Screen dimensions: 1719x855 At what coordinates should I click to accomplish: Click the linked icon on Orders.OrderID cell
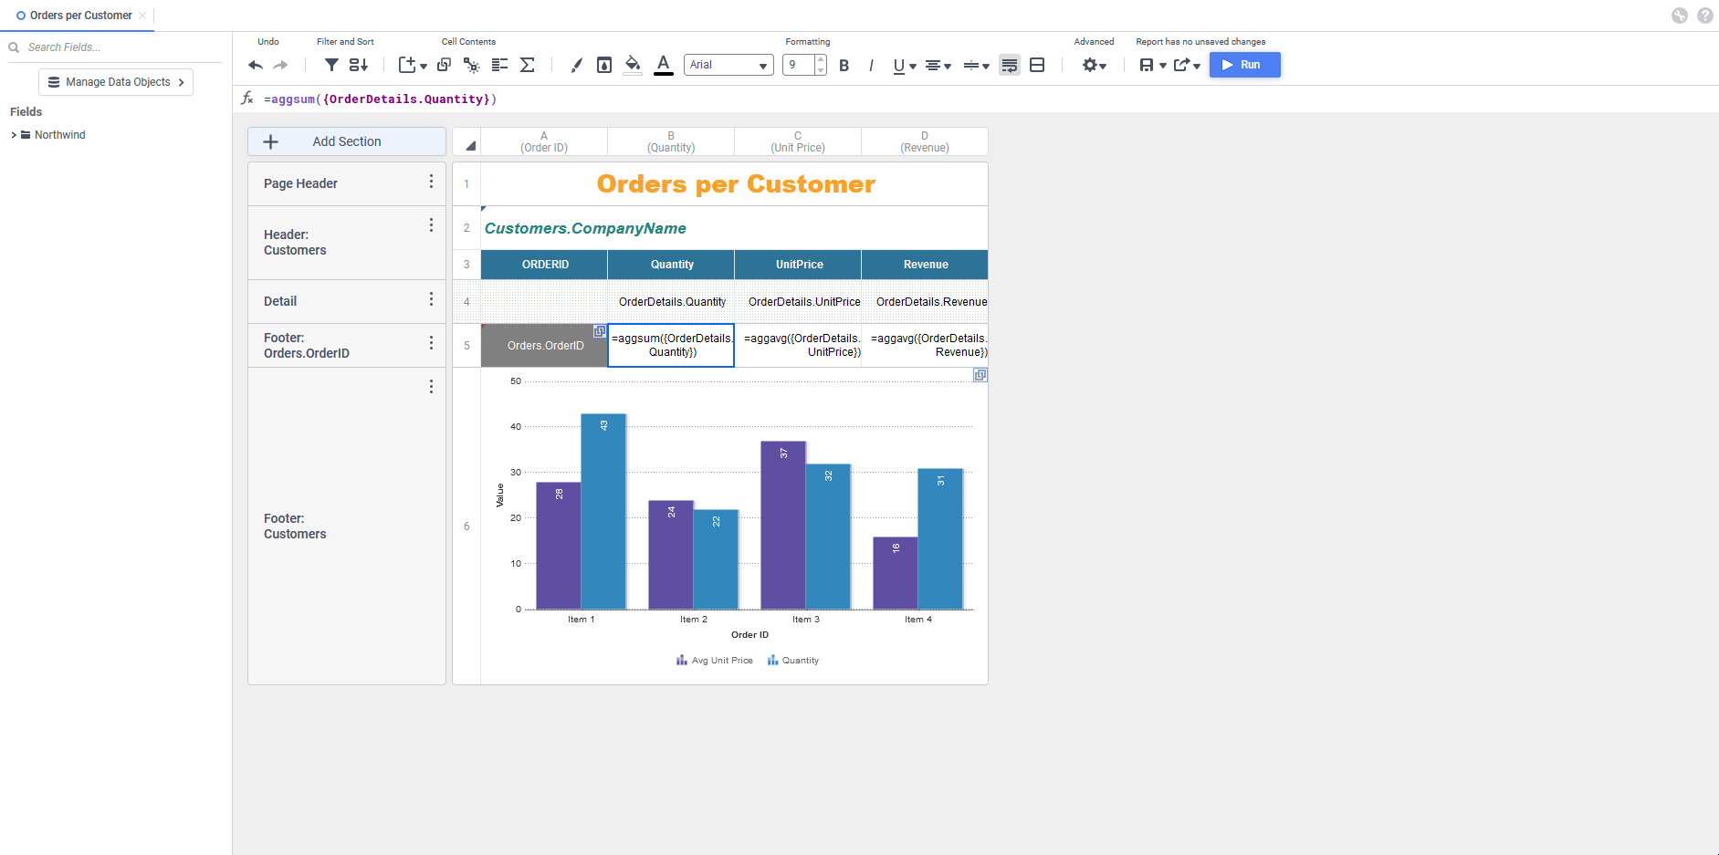[599, 331]
